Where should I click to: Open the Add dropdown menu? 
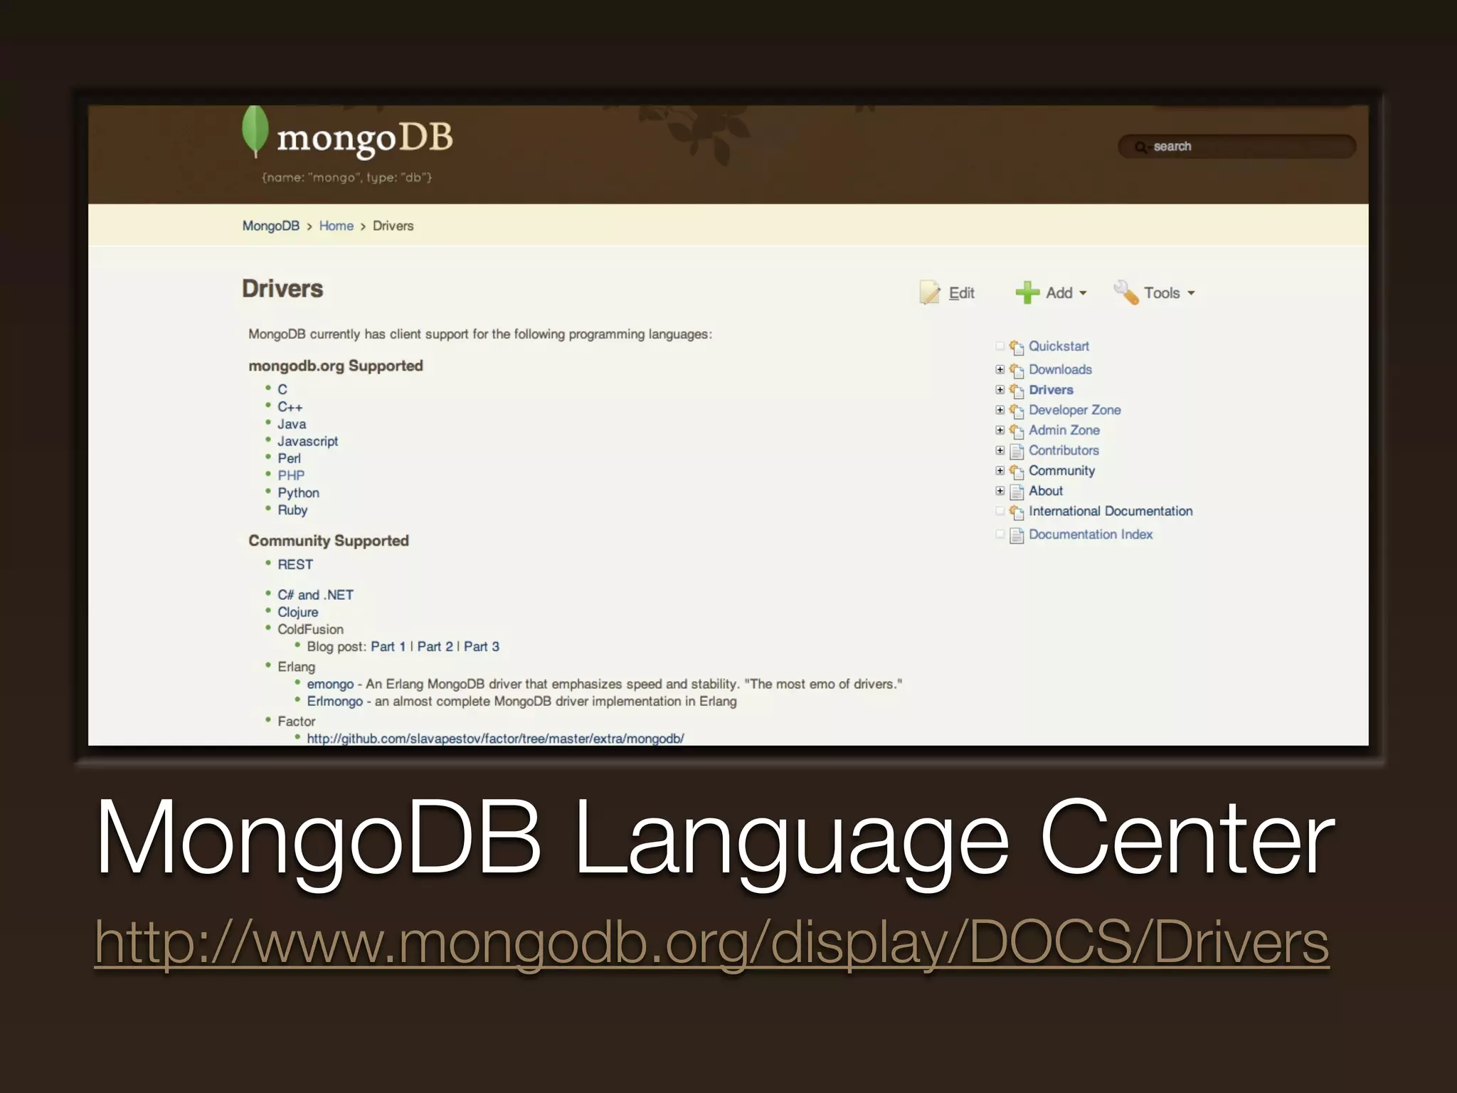(1066, 293)
